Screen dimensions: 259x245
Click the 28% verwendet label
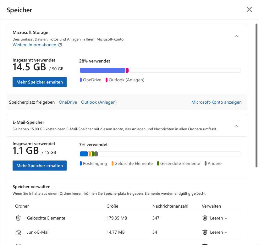(95, 61)
